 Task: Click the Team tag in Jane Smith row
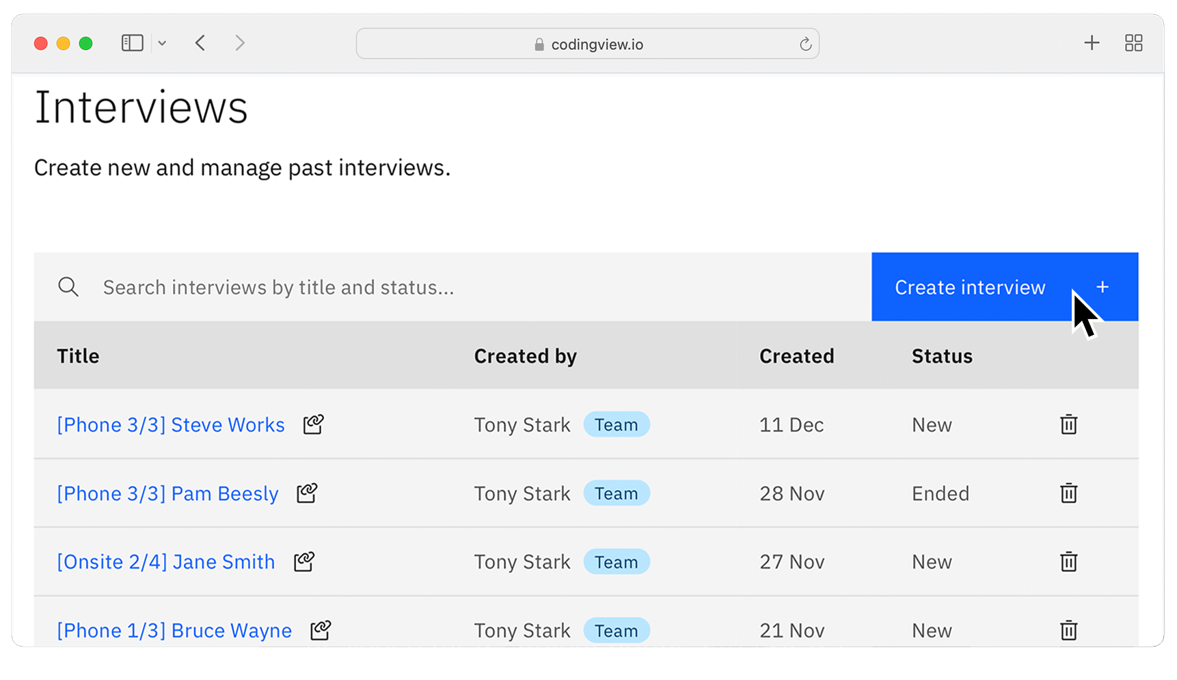pyautogui.click(x=617, y=562)
